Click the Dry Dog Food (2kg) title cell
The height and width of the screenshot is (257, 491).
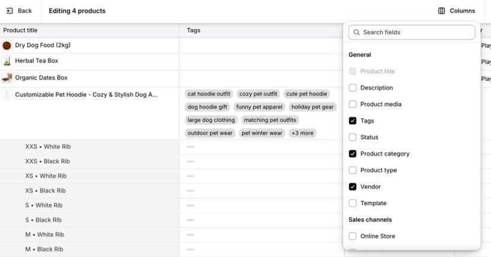coord(90,45)
